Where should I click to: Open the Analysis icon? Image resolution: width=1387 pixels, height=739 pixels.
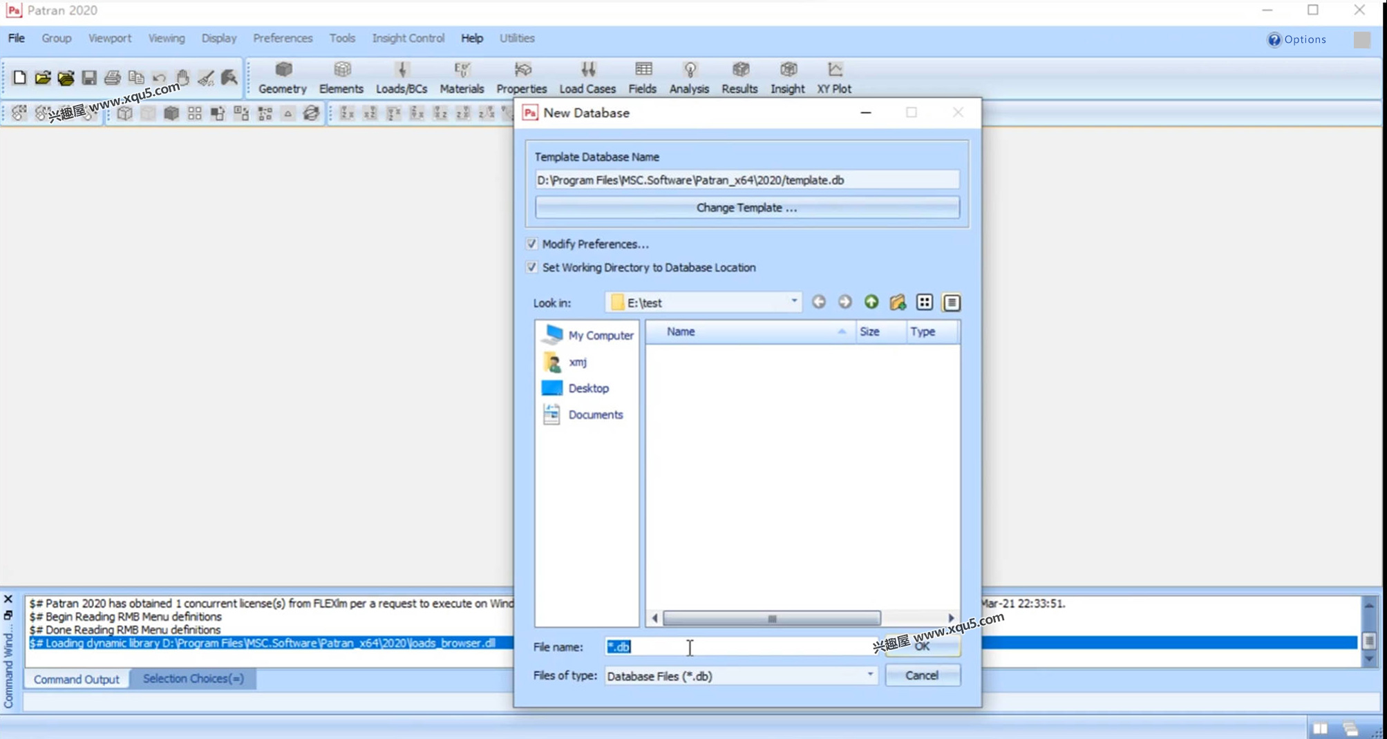pos(689,77)
